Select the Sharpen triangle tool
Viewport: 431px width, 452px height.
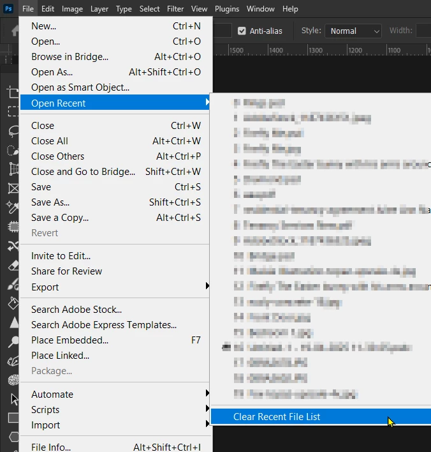pos(14,322)
